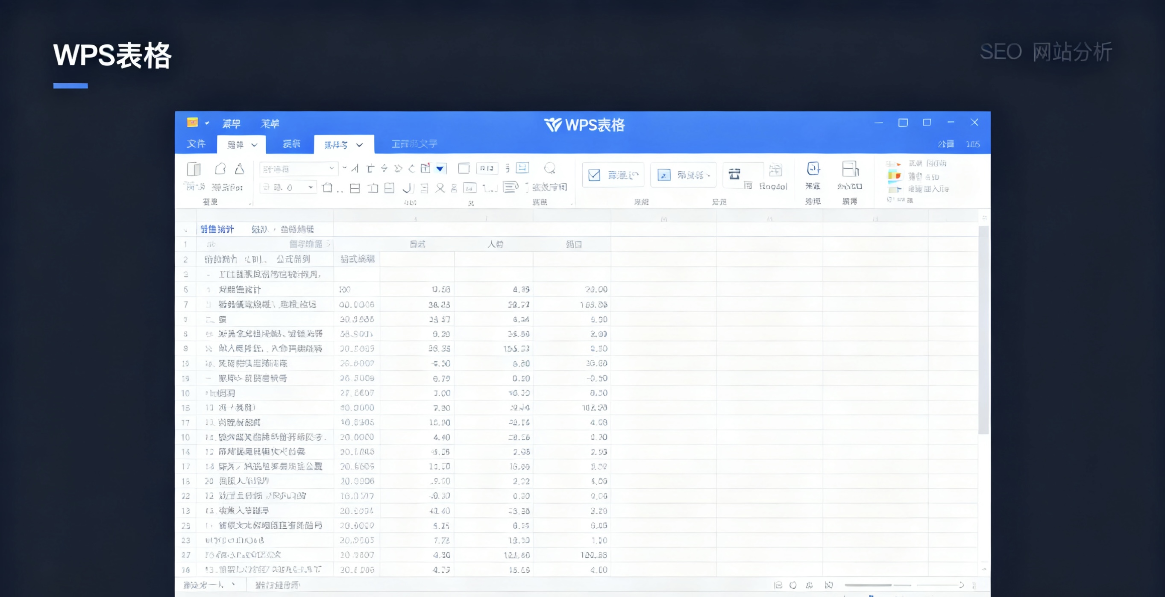The height and width of the screenshot is (597, 1165).
Task: Toggle the checkbox conditional formatting button in the ribbon
Action: tap(613, 175)
